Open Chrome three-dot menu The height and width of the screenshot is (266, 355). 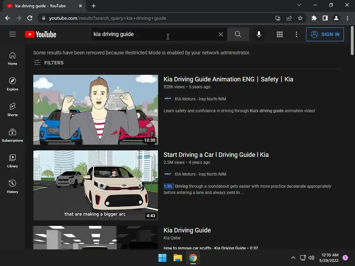347,18
